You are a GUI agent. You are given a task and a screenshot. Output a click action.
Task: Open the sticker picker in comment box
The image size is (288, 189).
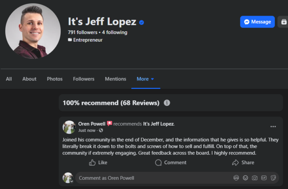tap(273, 178)
